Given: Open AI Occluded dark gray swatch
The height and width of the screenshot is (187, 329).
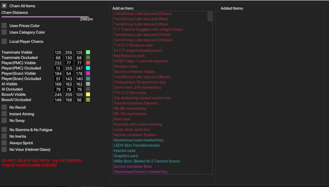Looking at the screenshot, I should pyautogui.click(x=88, y=89).
